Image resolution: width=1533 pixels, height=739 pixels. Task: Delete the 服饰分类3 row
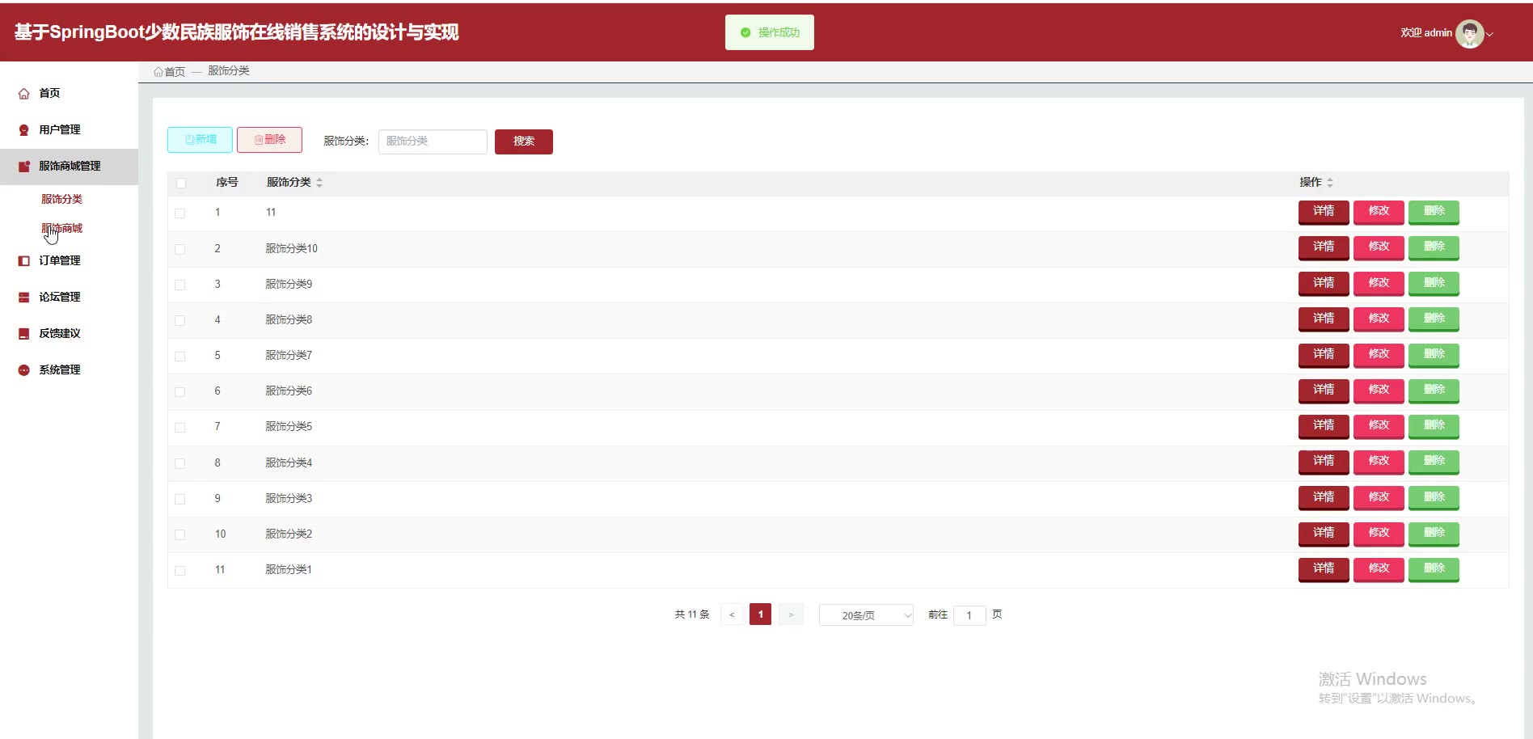(x=1434, y=497)
